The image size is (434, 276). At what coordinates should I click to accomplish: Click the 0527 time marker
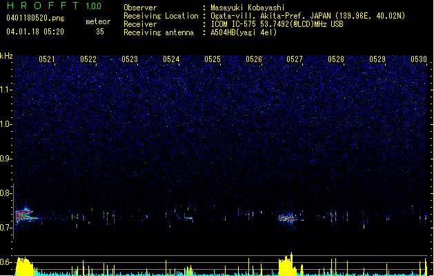[x=294, y=59]
